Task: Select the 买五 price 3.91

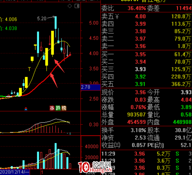Action: tap(140, 84)
